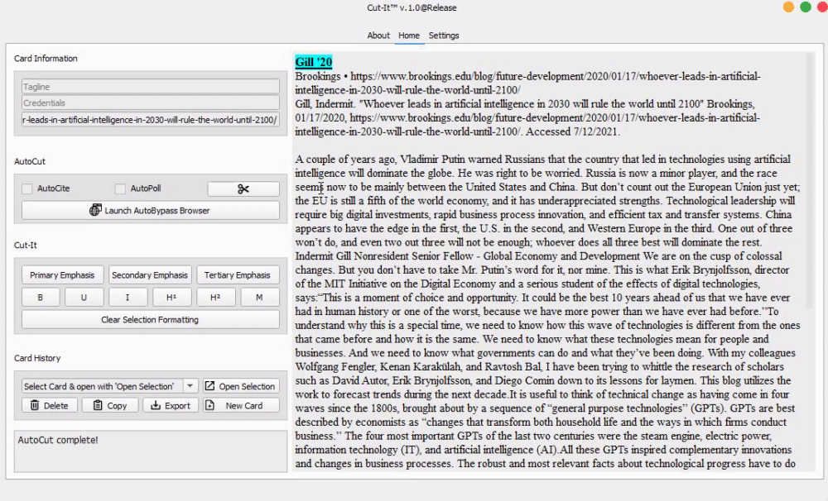Viewport: 828px width, 501px height.
Task: Open the About tab
Action: click(x=378, y=36)
